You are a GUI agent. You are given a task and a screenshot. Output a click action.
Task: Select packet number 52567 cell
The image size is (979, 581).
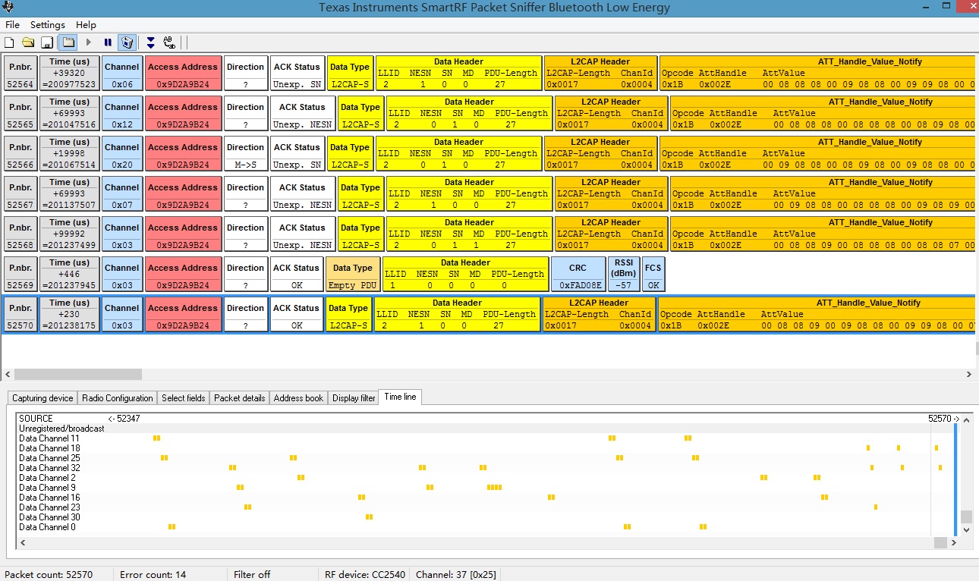click(x=20, y=194)
